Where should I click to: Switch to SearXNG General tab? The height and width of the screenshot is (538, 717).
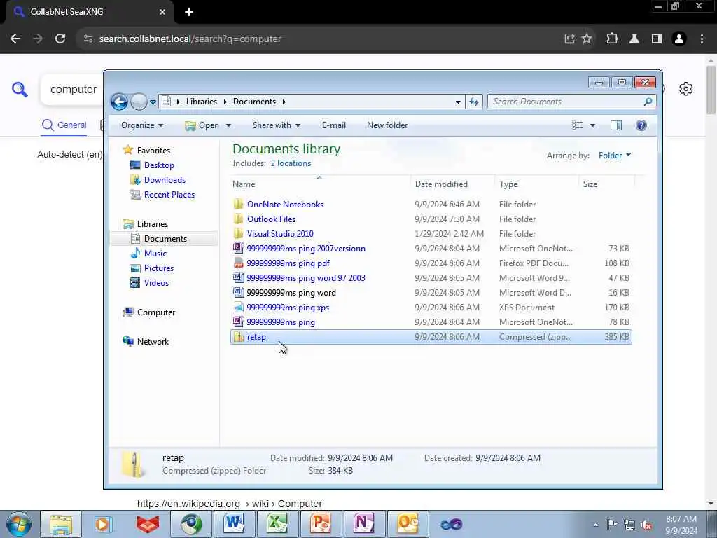tap(64, 125)
